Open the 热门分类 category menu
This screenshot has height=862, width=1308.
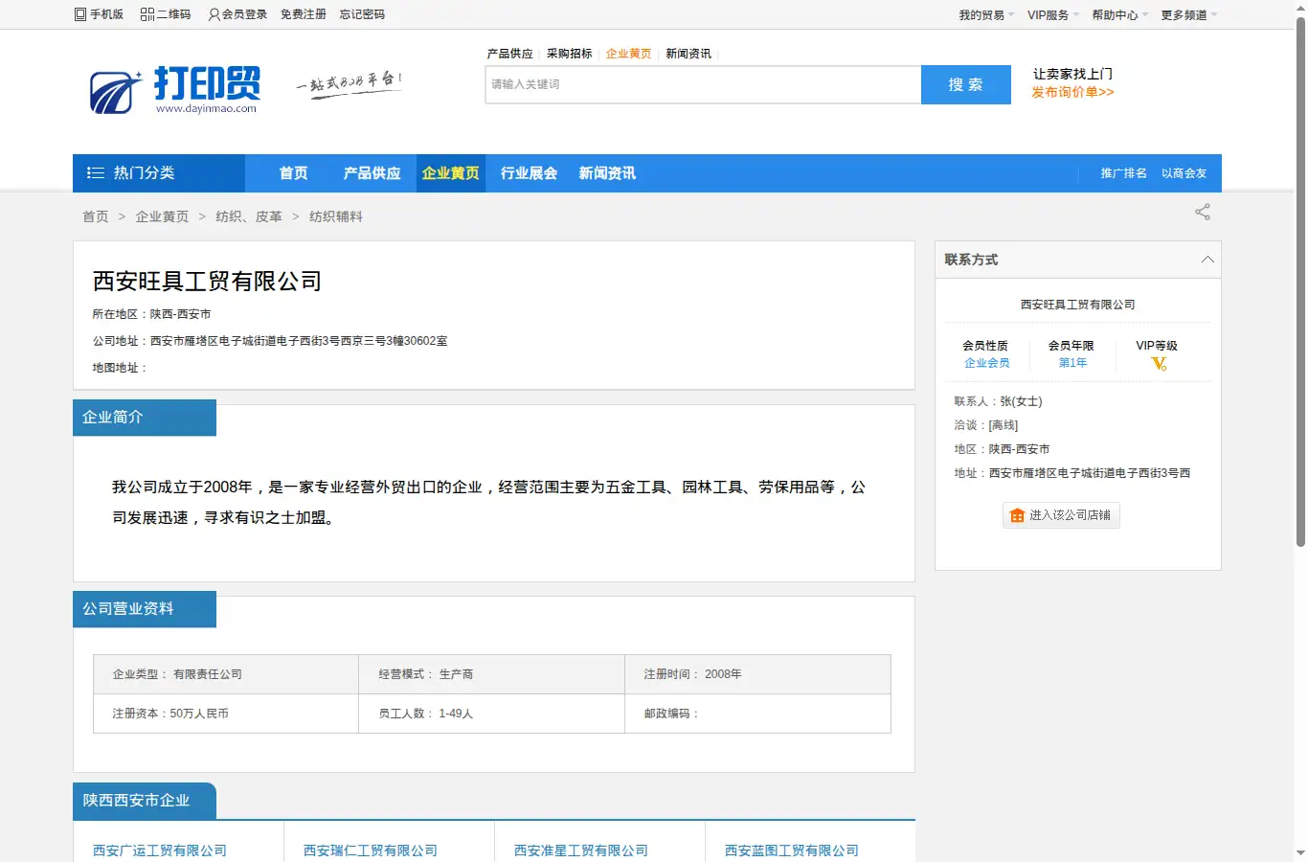click(x=159, y=173)
